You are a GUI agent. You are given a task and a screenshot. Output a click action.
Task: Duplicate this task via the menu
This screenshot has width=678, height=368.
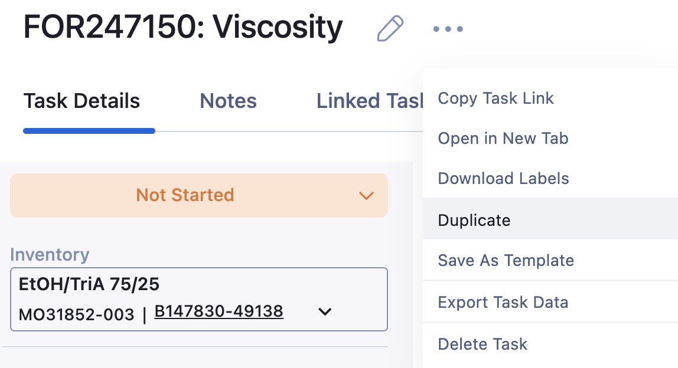pyautogui.click(x=474, y=220)
